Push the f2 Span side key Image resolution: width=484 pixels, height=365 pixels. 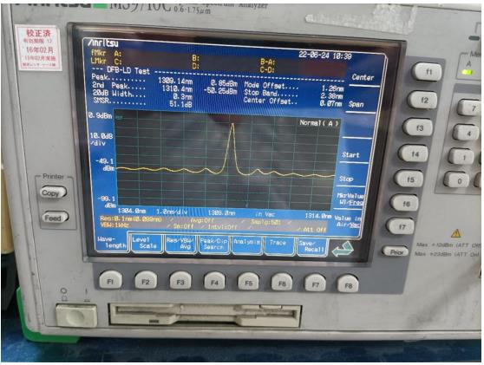pos(422,100)
